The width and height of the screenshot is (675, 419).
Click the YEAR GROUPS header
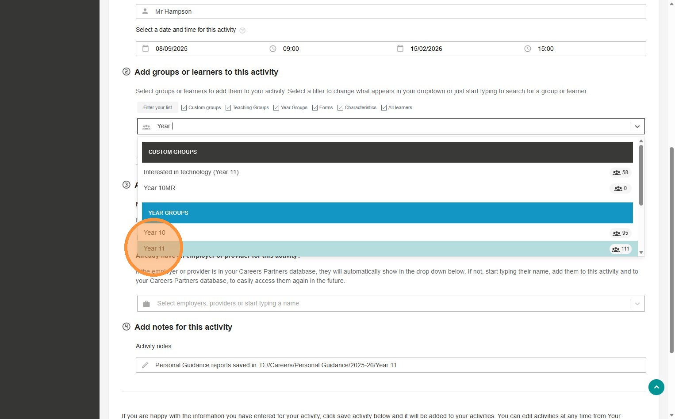tap(387, 213)
